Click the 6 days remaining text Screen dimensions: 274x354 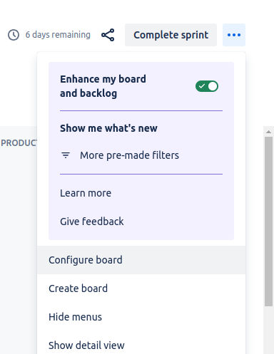click(58, 35)
